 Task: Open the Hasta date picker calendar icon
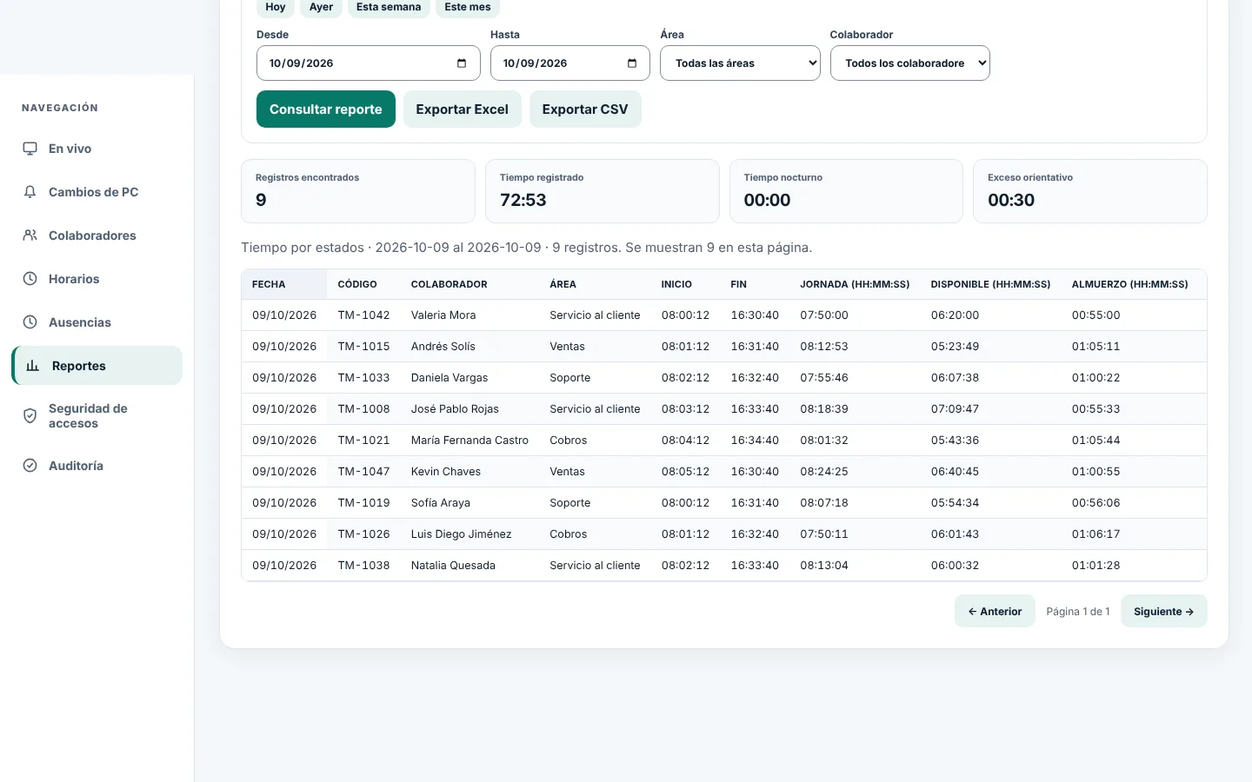[632, 63]
